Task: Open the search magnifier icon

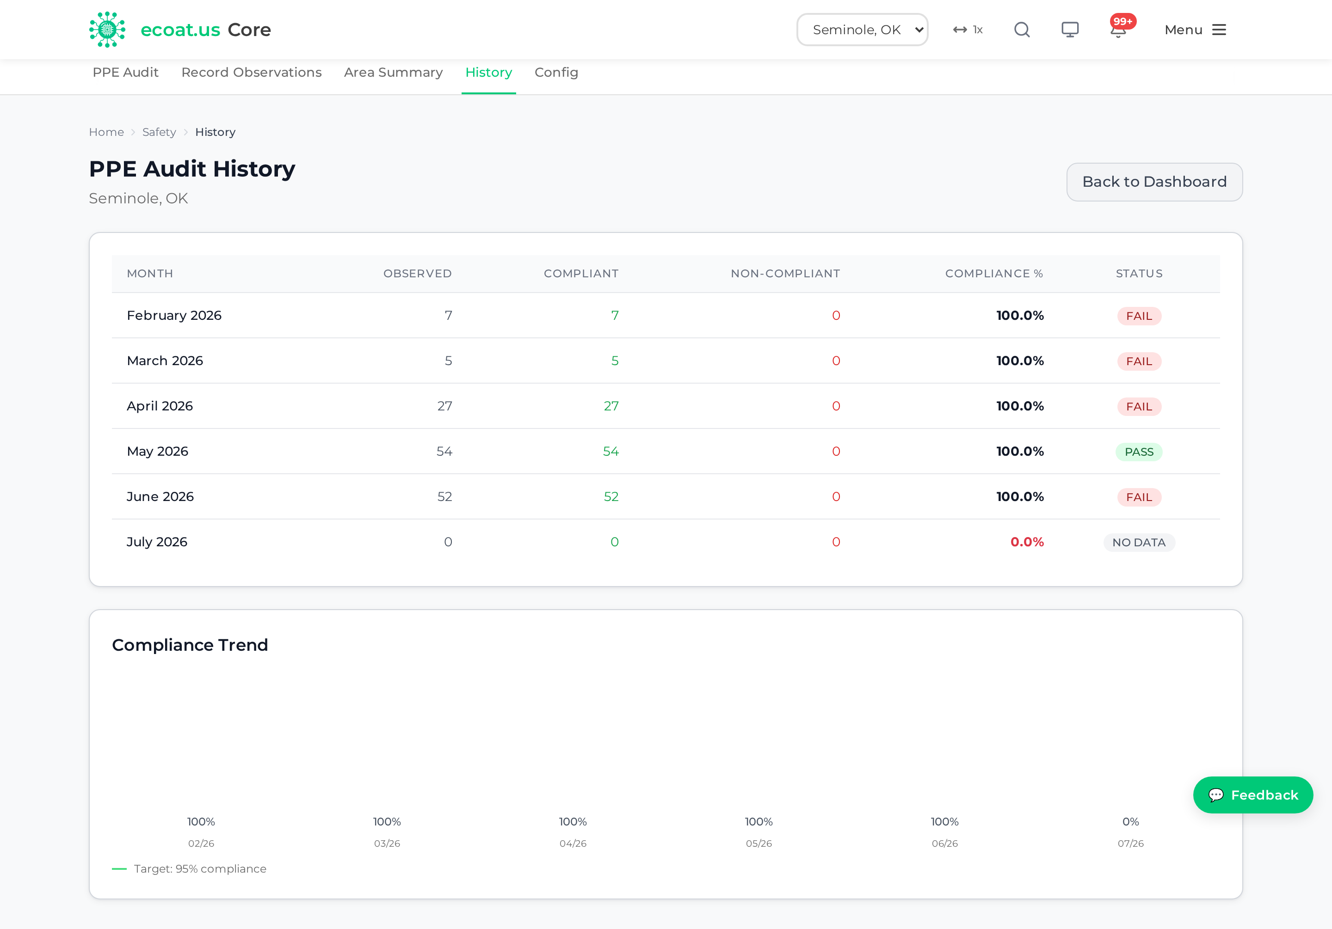Action: (x=1022, y=30)
